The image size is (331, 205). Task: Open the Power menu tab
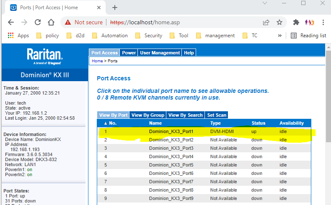[x=129, y=53]
